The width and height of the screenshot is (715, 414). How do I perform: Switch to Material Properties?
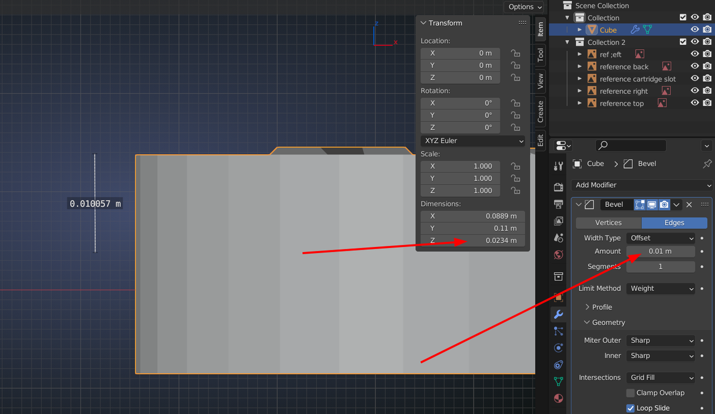pos(558,398)
